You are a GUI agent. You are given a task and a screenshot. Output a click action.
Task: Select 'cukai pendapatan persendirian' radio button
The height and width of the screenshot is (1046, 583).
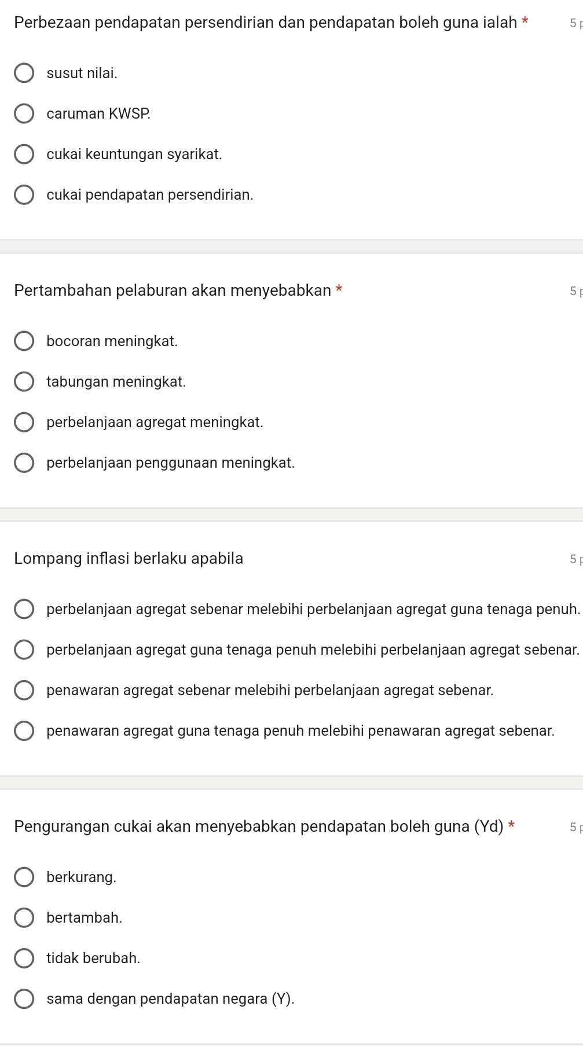24,195
